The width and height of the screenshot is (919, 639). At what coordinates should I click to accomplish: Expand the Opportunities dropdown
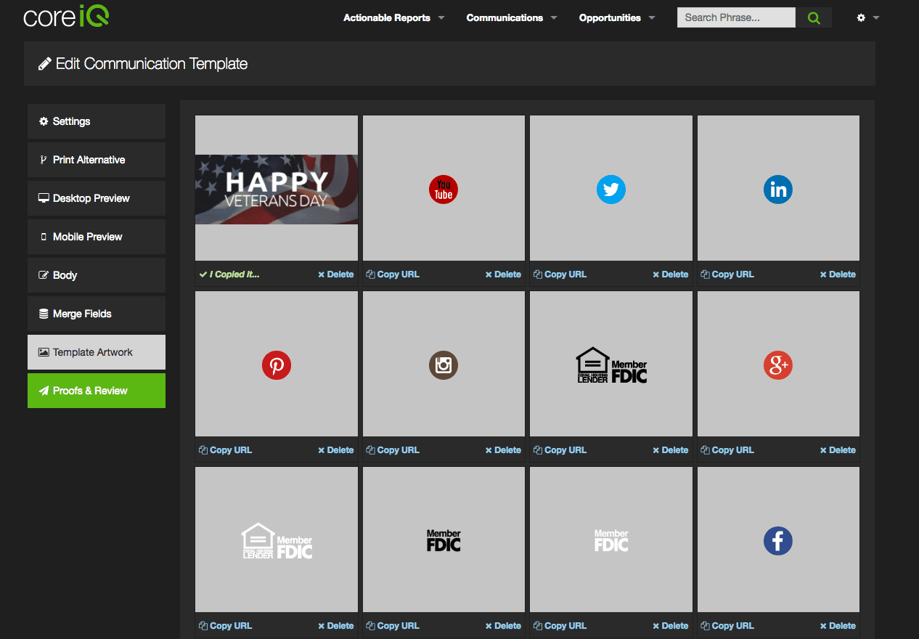tap(617, 17)
